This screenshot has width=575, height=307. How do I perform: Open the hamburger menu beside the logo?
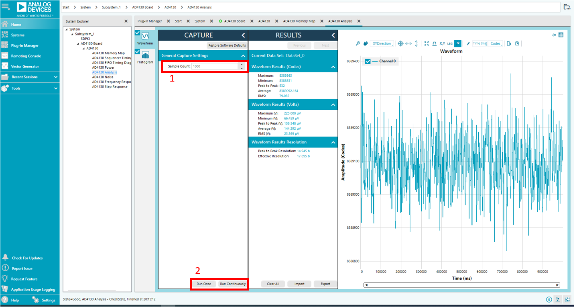pos(6,7)
